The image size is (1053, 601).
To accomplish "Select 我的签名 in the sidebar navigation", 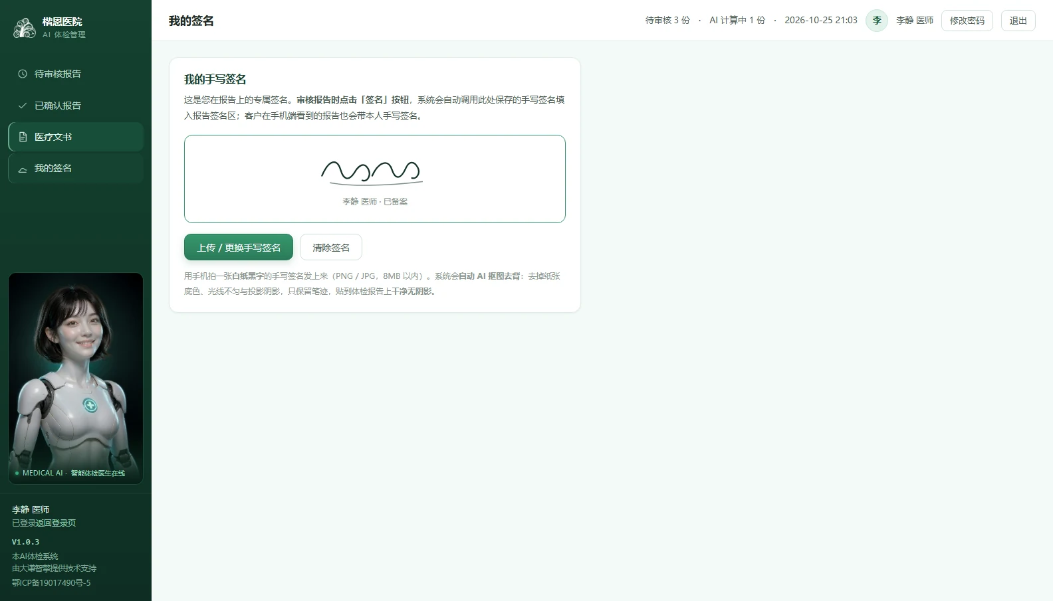I will 76,168.
